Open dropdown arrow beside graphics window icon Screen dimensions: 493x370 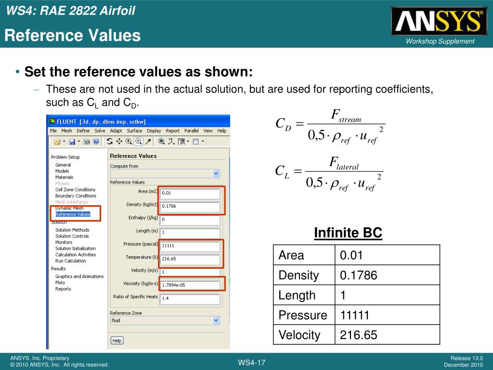203,141
